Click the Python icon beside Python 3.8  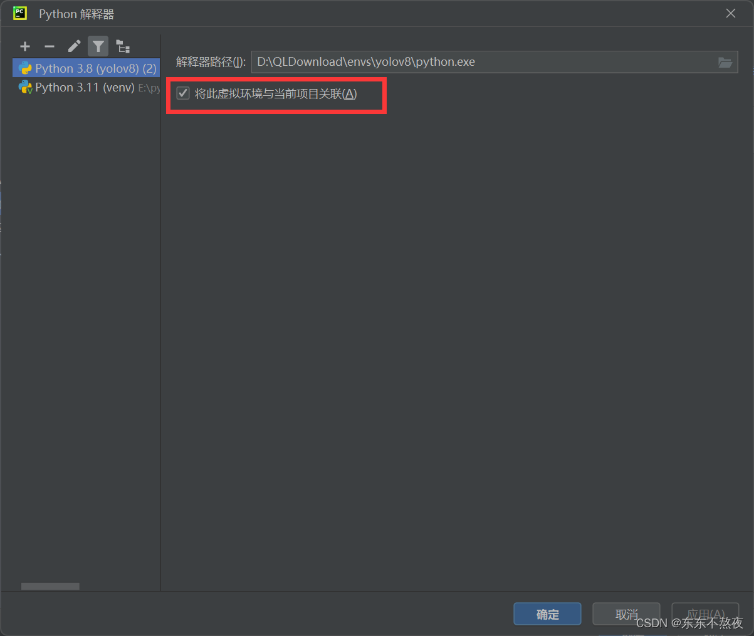click(x=25, y=68)
